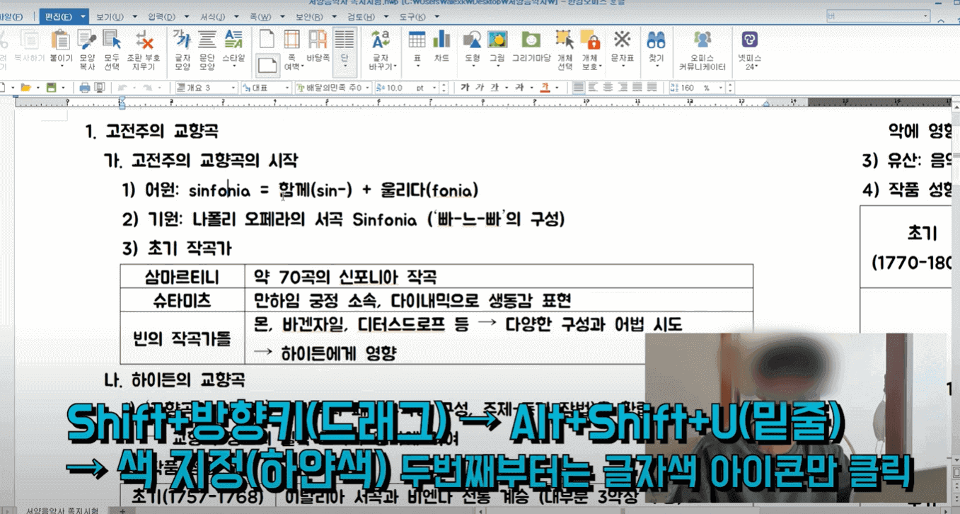Click 조판 부호 지우기 icon
Viewport: 960px width, 514px height.
[x=144, y=50]
